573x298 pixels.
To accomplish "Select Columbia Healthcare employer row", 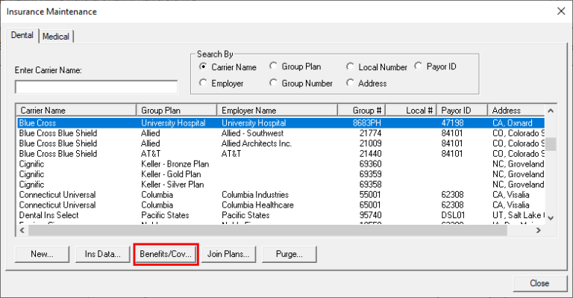I will (x=281, y=205).
